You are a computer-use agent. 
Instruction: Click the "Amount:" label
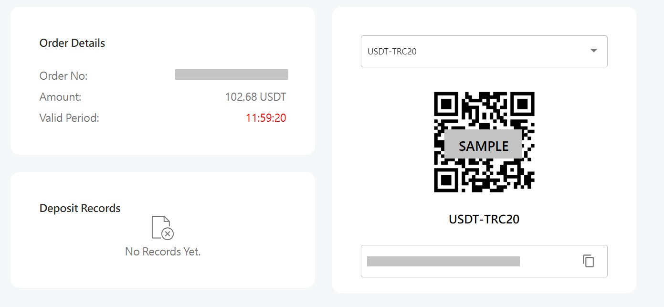pos(61,97)
